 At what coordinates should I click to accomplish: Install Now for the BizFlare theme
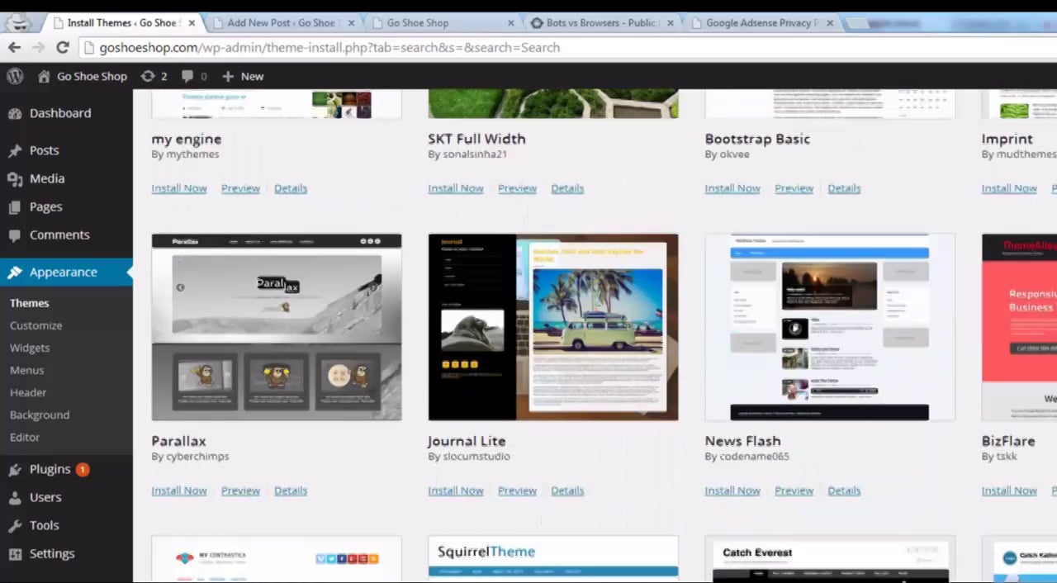(x=1009, y=491)
